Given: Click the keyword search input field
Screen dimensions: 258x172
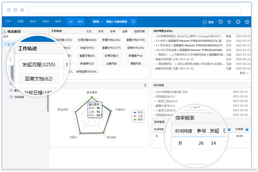Looking at the screenshot, I should point(117,22).
